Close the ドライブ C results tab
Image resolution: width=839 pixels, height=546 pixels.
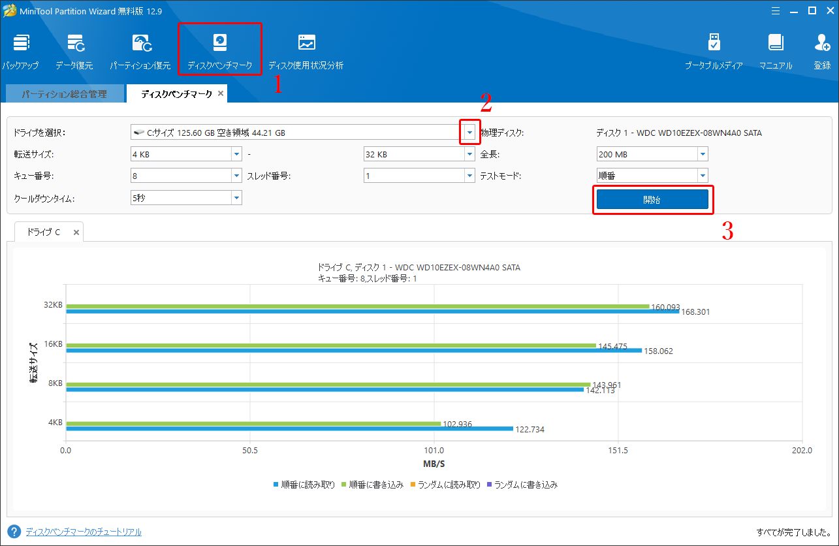(x=76, y=232)
